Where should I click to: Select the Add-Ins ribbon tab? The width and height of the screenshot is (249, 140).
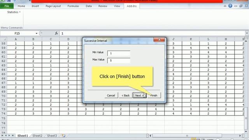132,6
